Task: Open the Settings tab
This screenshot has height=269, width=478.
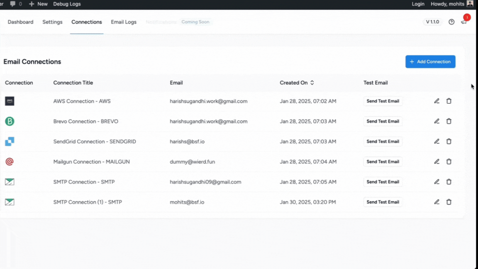Action: pos(52,22)
